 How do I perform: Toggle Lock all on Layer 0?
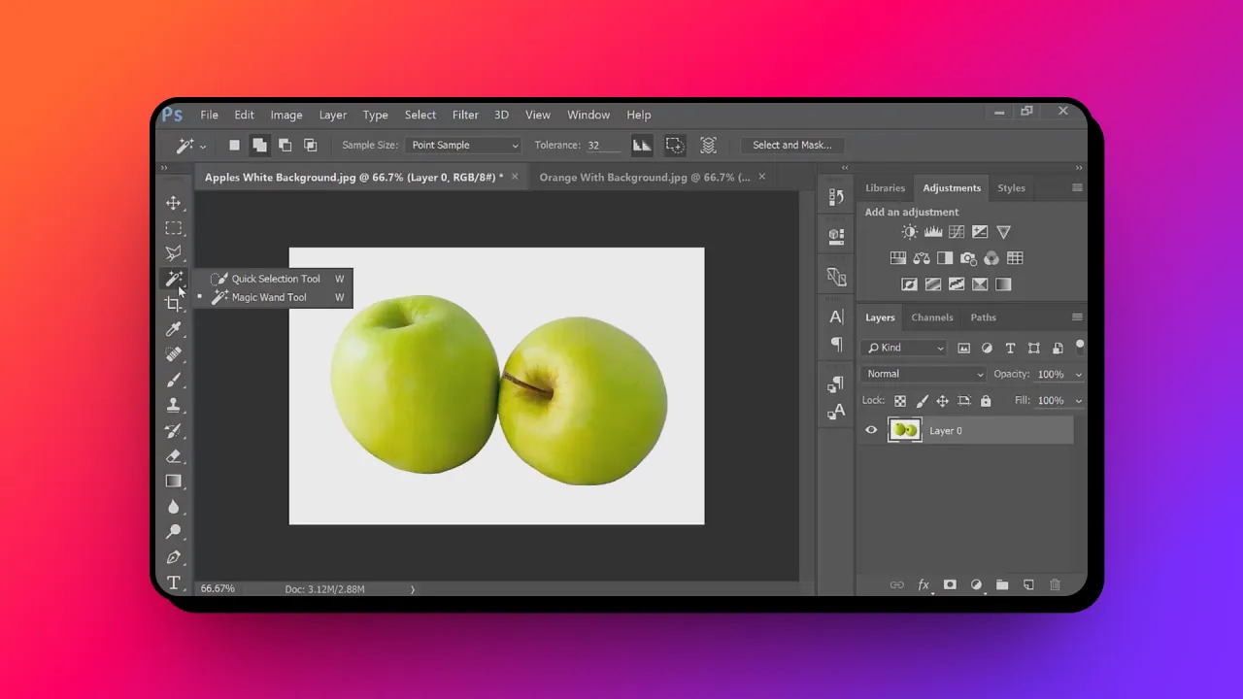click(985, 400)
